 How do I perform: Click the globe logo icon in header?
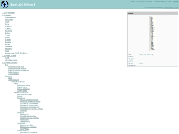tap(5, 4)
